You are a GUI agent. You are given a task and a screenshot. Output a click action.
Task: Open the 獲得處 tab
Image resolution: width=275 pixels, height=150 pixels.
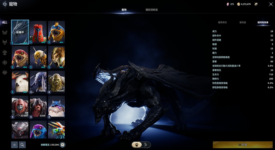point(243,22)
